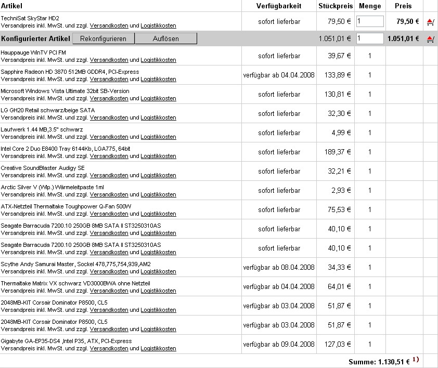
Task: Open Versandkosten link under Laufwerk 1.44 MB
Action: [x=109, y=137]
